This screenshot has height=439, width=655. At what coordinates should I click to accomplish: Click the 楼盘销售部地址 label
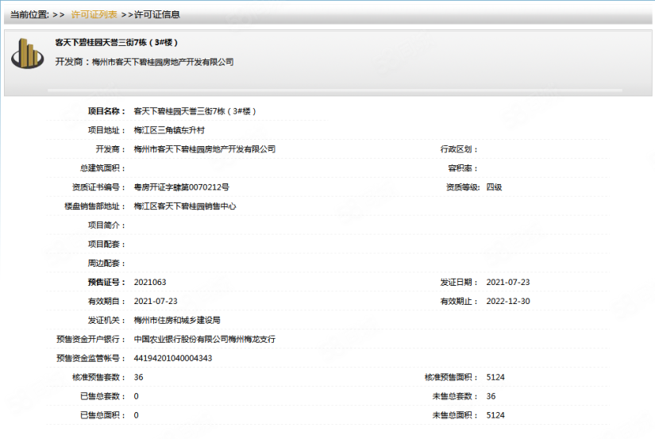coord(94,206)
